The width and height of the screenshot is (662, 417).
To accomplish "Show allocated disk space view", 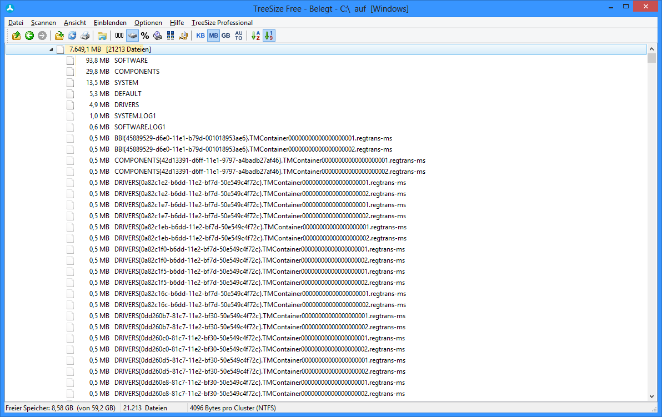I will (158, 36).
